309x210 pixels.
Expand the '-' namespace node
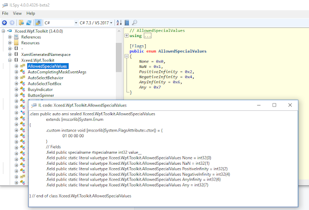[x=10, y=48]
